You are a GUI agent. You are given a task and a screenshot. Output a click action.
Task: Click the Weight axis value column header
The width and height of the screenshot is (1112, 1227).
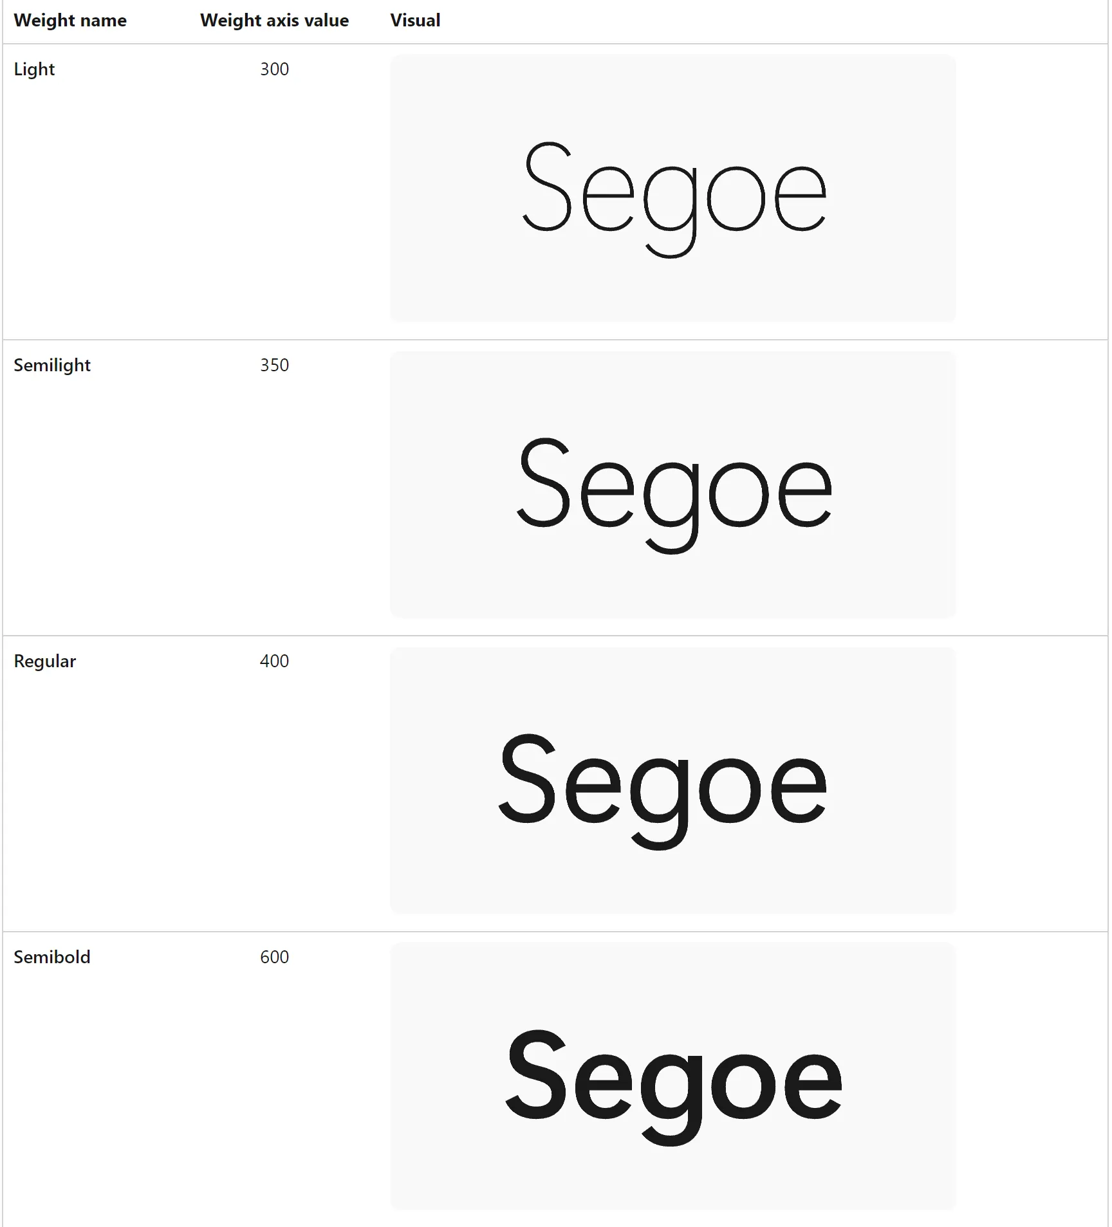tap(274, 21)
